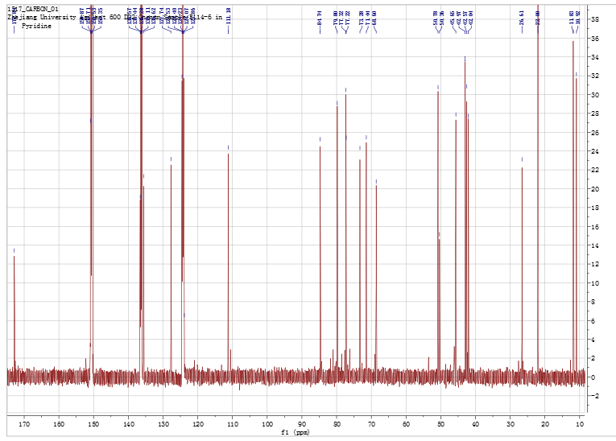Click the x-axis tick label '90'

[x=302, y=424]
